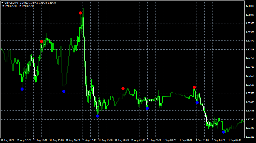Click the 1.38080 price label
Screen dimensions: 256x143
pyautogui.click(x=250, y=6)
